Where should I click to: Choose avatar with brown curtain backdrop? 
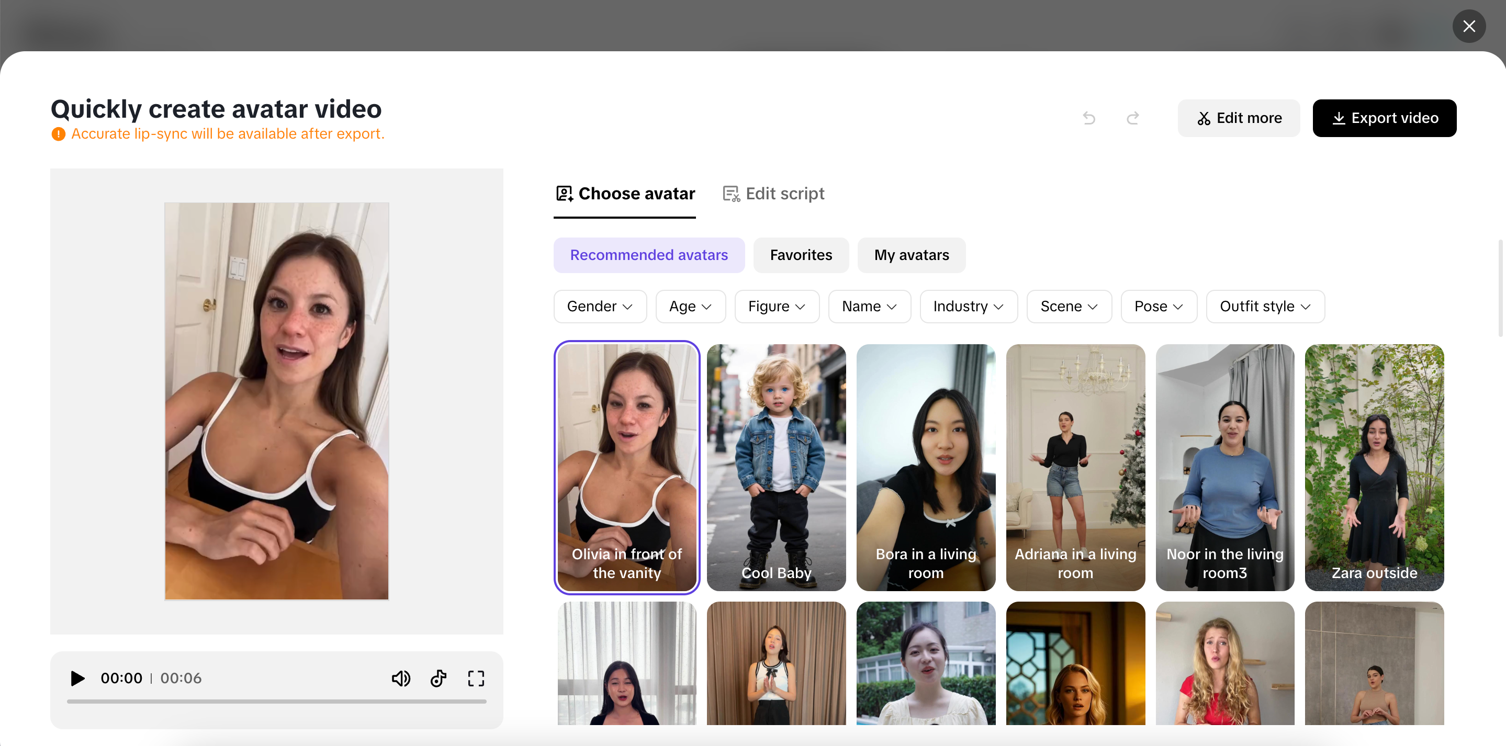pyautogui.click(x=776, y=663)
